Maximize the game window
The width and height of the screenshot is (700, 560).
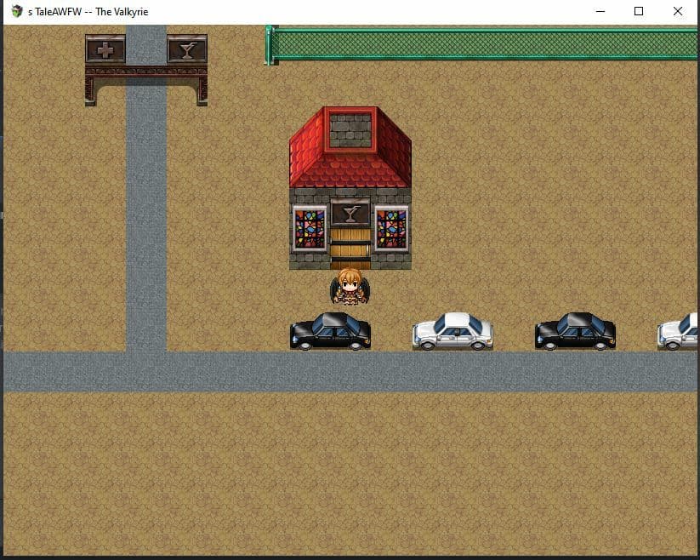[639, 12]
